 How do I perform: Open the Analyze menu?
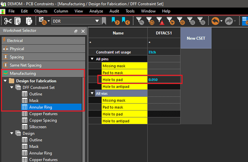coord(96,11)
